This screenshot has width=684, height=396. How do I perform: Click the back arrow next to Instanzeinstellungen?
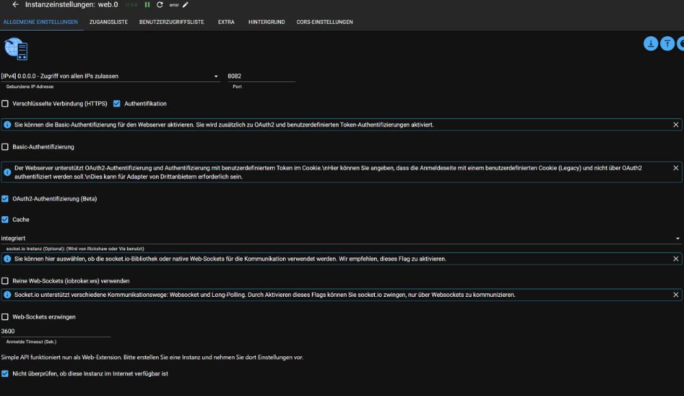point(15,5)
